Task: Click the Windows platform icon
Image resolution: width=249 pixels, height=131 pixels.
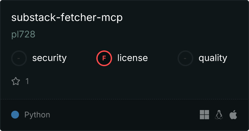Action: (x=204, y=115)
